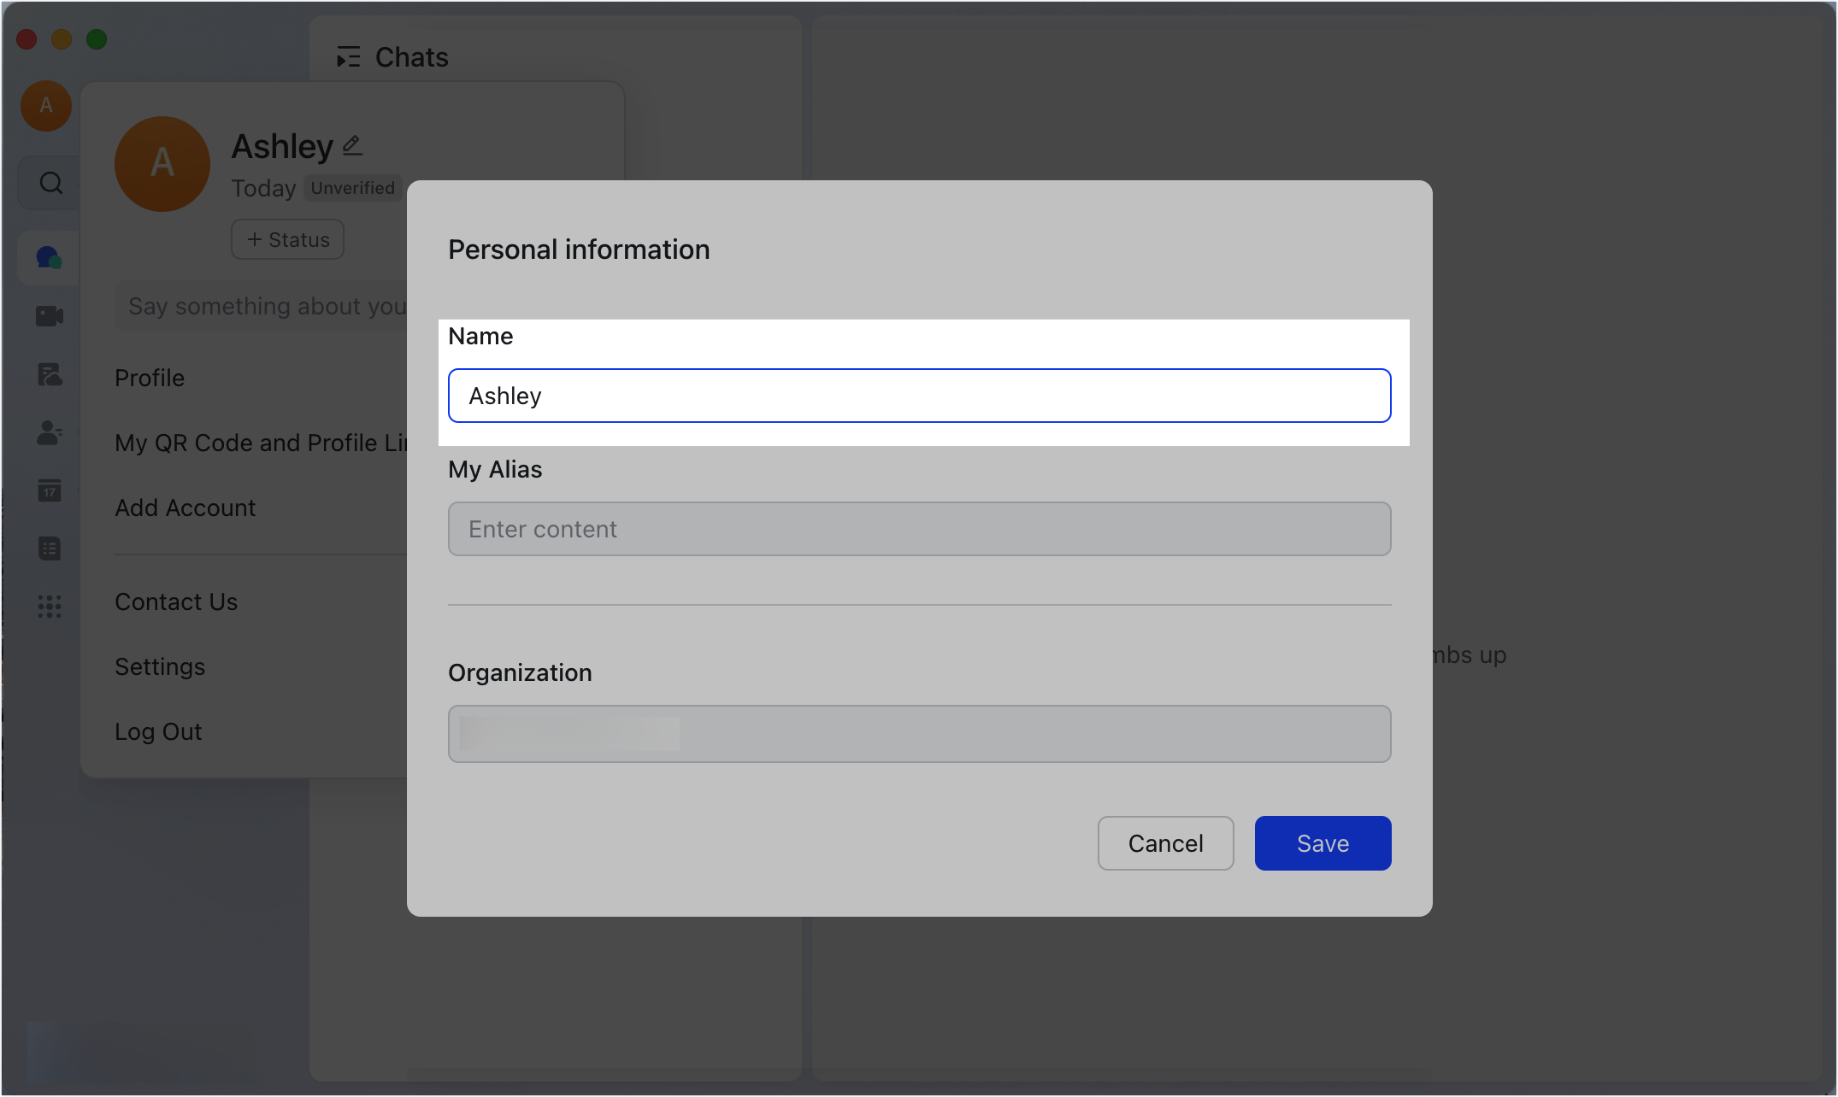Open the Messenger chat sidebar icon
The width and height of the screenshot is (1838, 1097).
point(49,257)
